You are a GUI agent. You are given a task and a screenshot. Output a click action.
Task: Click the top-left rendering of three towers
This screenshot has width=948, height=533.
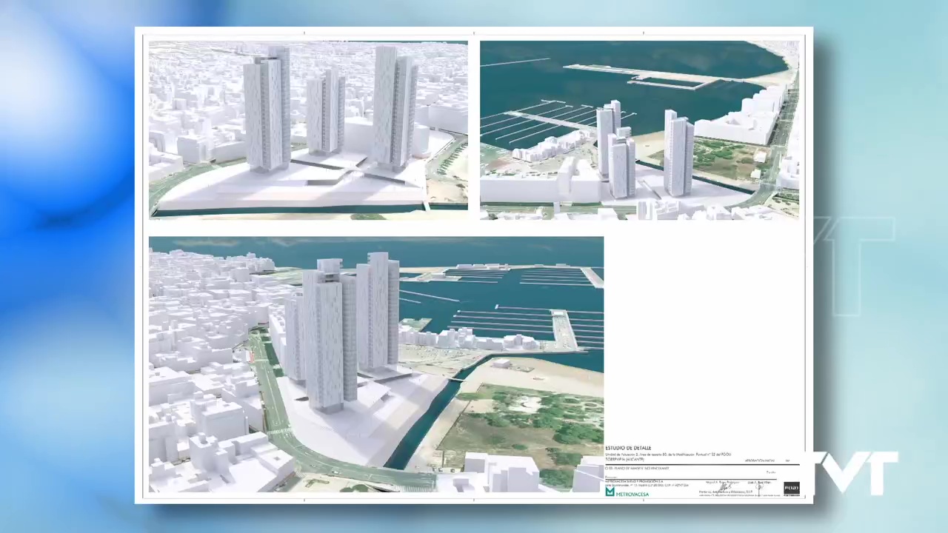coord(308,130)
